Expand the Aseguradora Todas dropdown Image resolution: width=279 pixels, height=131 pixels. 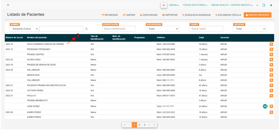tap(163, 29)
